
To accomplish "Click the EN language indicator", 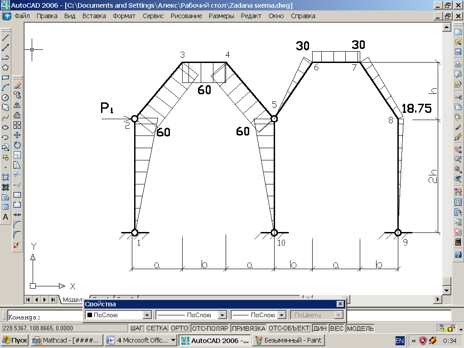I will [400, 341].
